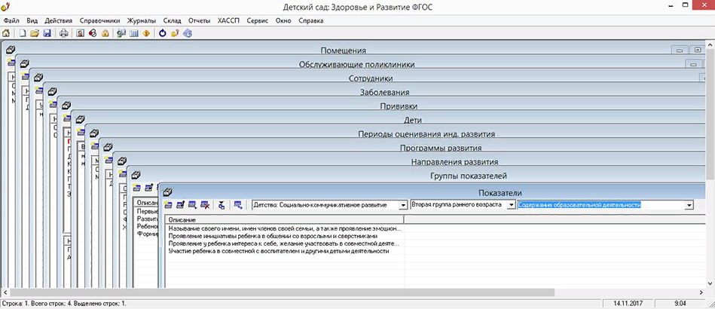Expand the Социально-коммуникативное развитие dropdown
This screenshot has height=309, width=715.
click(x=402, y=205)
